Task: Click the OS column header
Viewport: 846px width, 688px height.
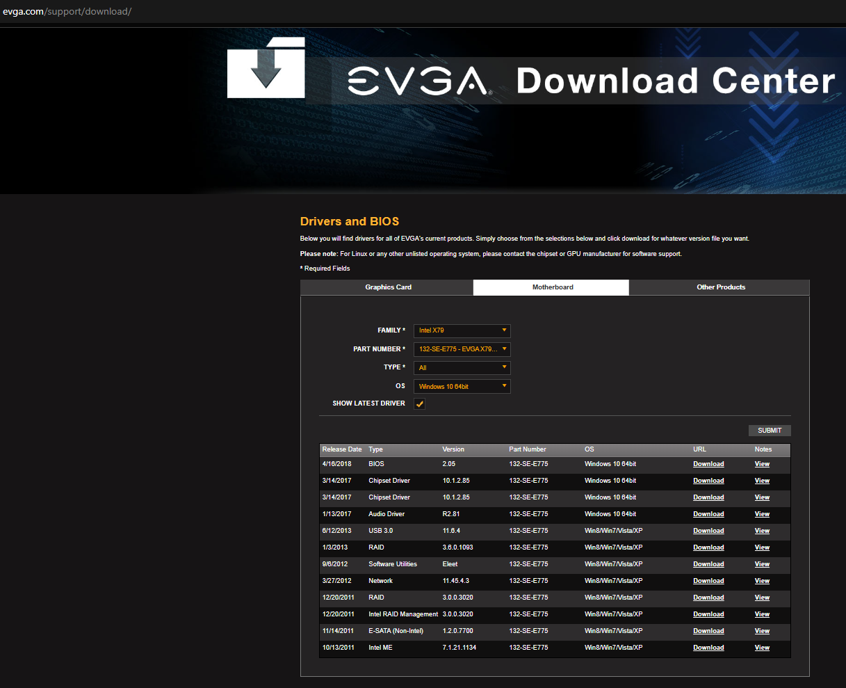Action: click(x=589, y=449)
